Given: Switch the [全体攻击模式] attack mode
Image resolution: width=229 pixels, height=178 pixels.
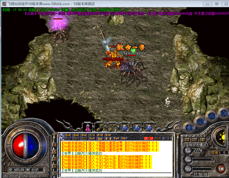Looking at the screenshot, I should pyautogui.click(x=196, y=145).
